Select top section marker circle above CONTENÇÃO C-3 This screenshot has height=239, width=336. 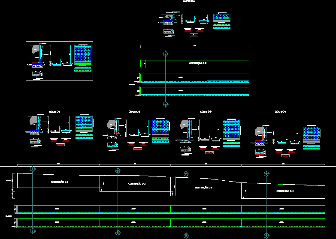click(x=186, y=174)
